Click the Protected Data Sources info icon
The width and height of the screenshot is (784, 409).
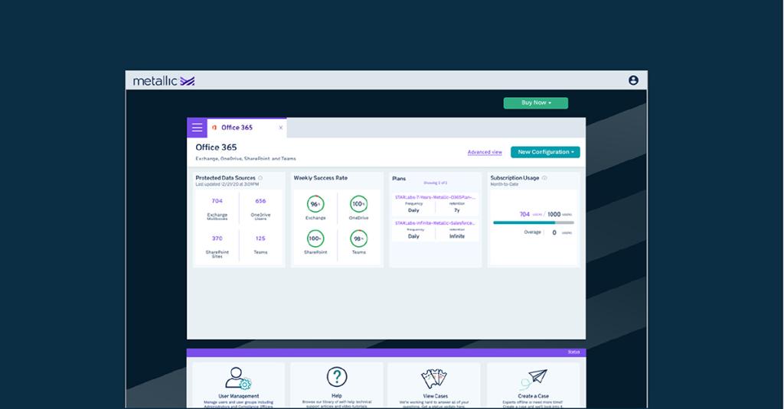pos(260,178)
